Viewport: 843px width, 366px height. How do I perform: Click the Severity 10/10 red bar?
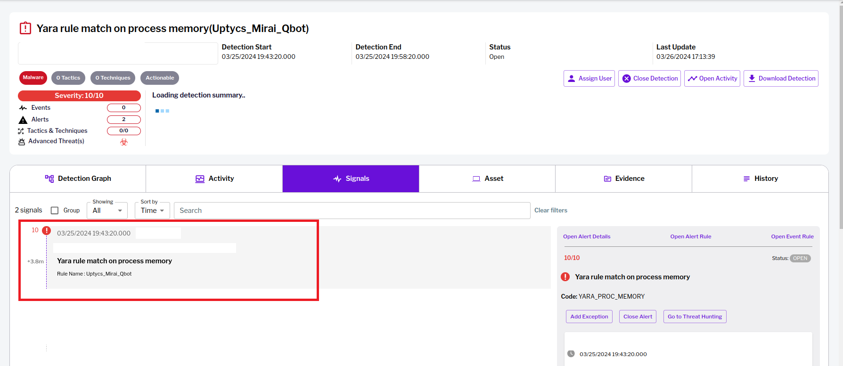pyautogui.click(x=79, y=96)
